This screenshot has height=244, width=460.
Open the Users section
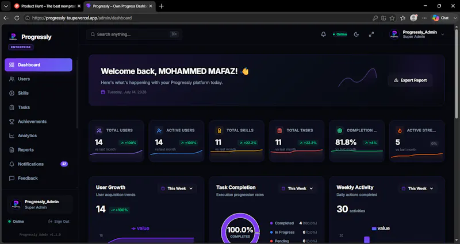coord(39,79)
